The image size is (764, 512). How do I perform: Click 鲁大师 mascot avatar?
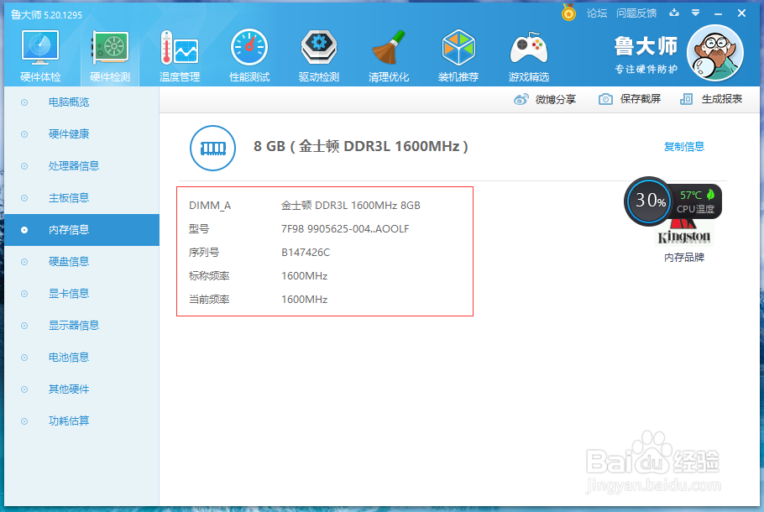[714, 53]
